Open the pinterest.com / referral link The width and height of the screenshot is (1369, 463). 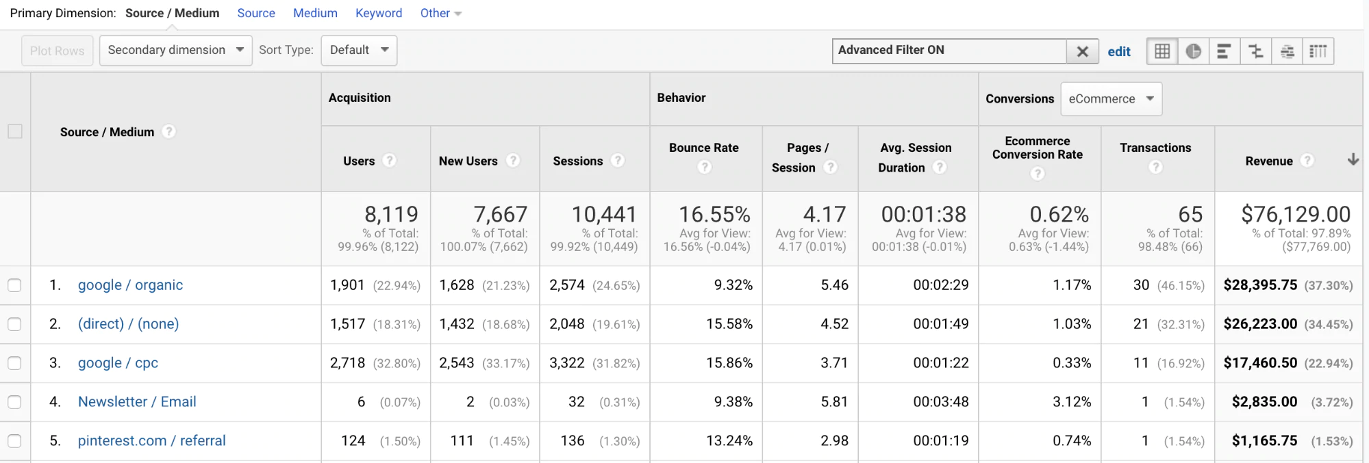coord(151,441)
